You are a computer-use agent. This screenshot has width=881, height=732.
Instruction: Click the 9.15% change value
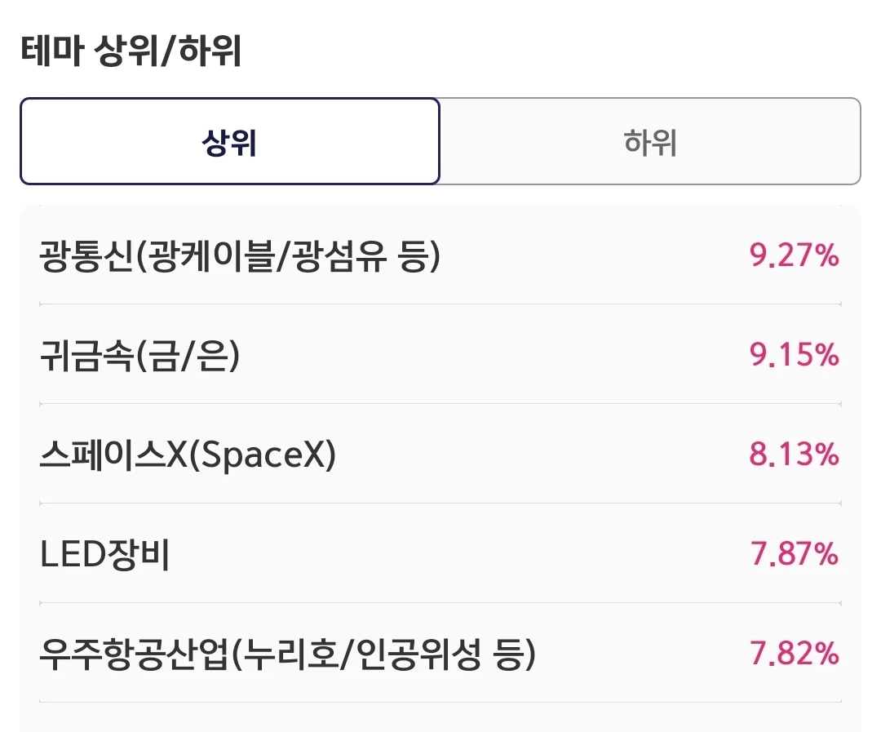click(x=794, y=355)
